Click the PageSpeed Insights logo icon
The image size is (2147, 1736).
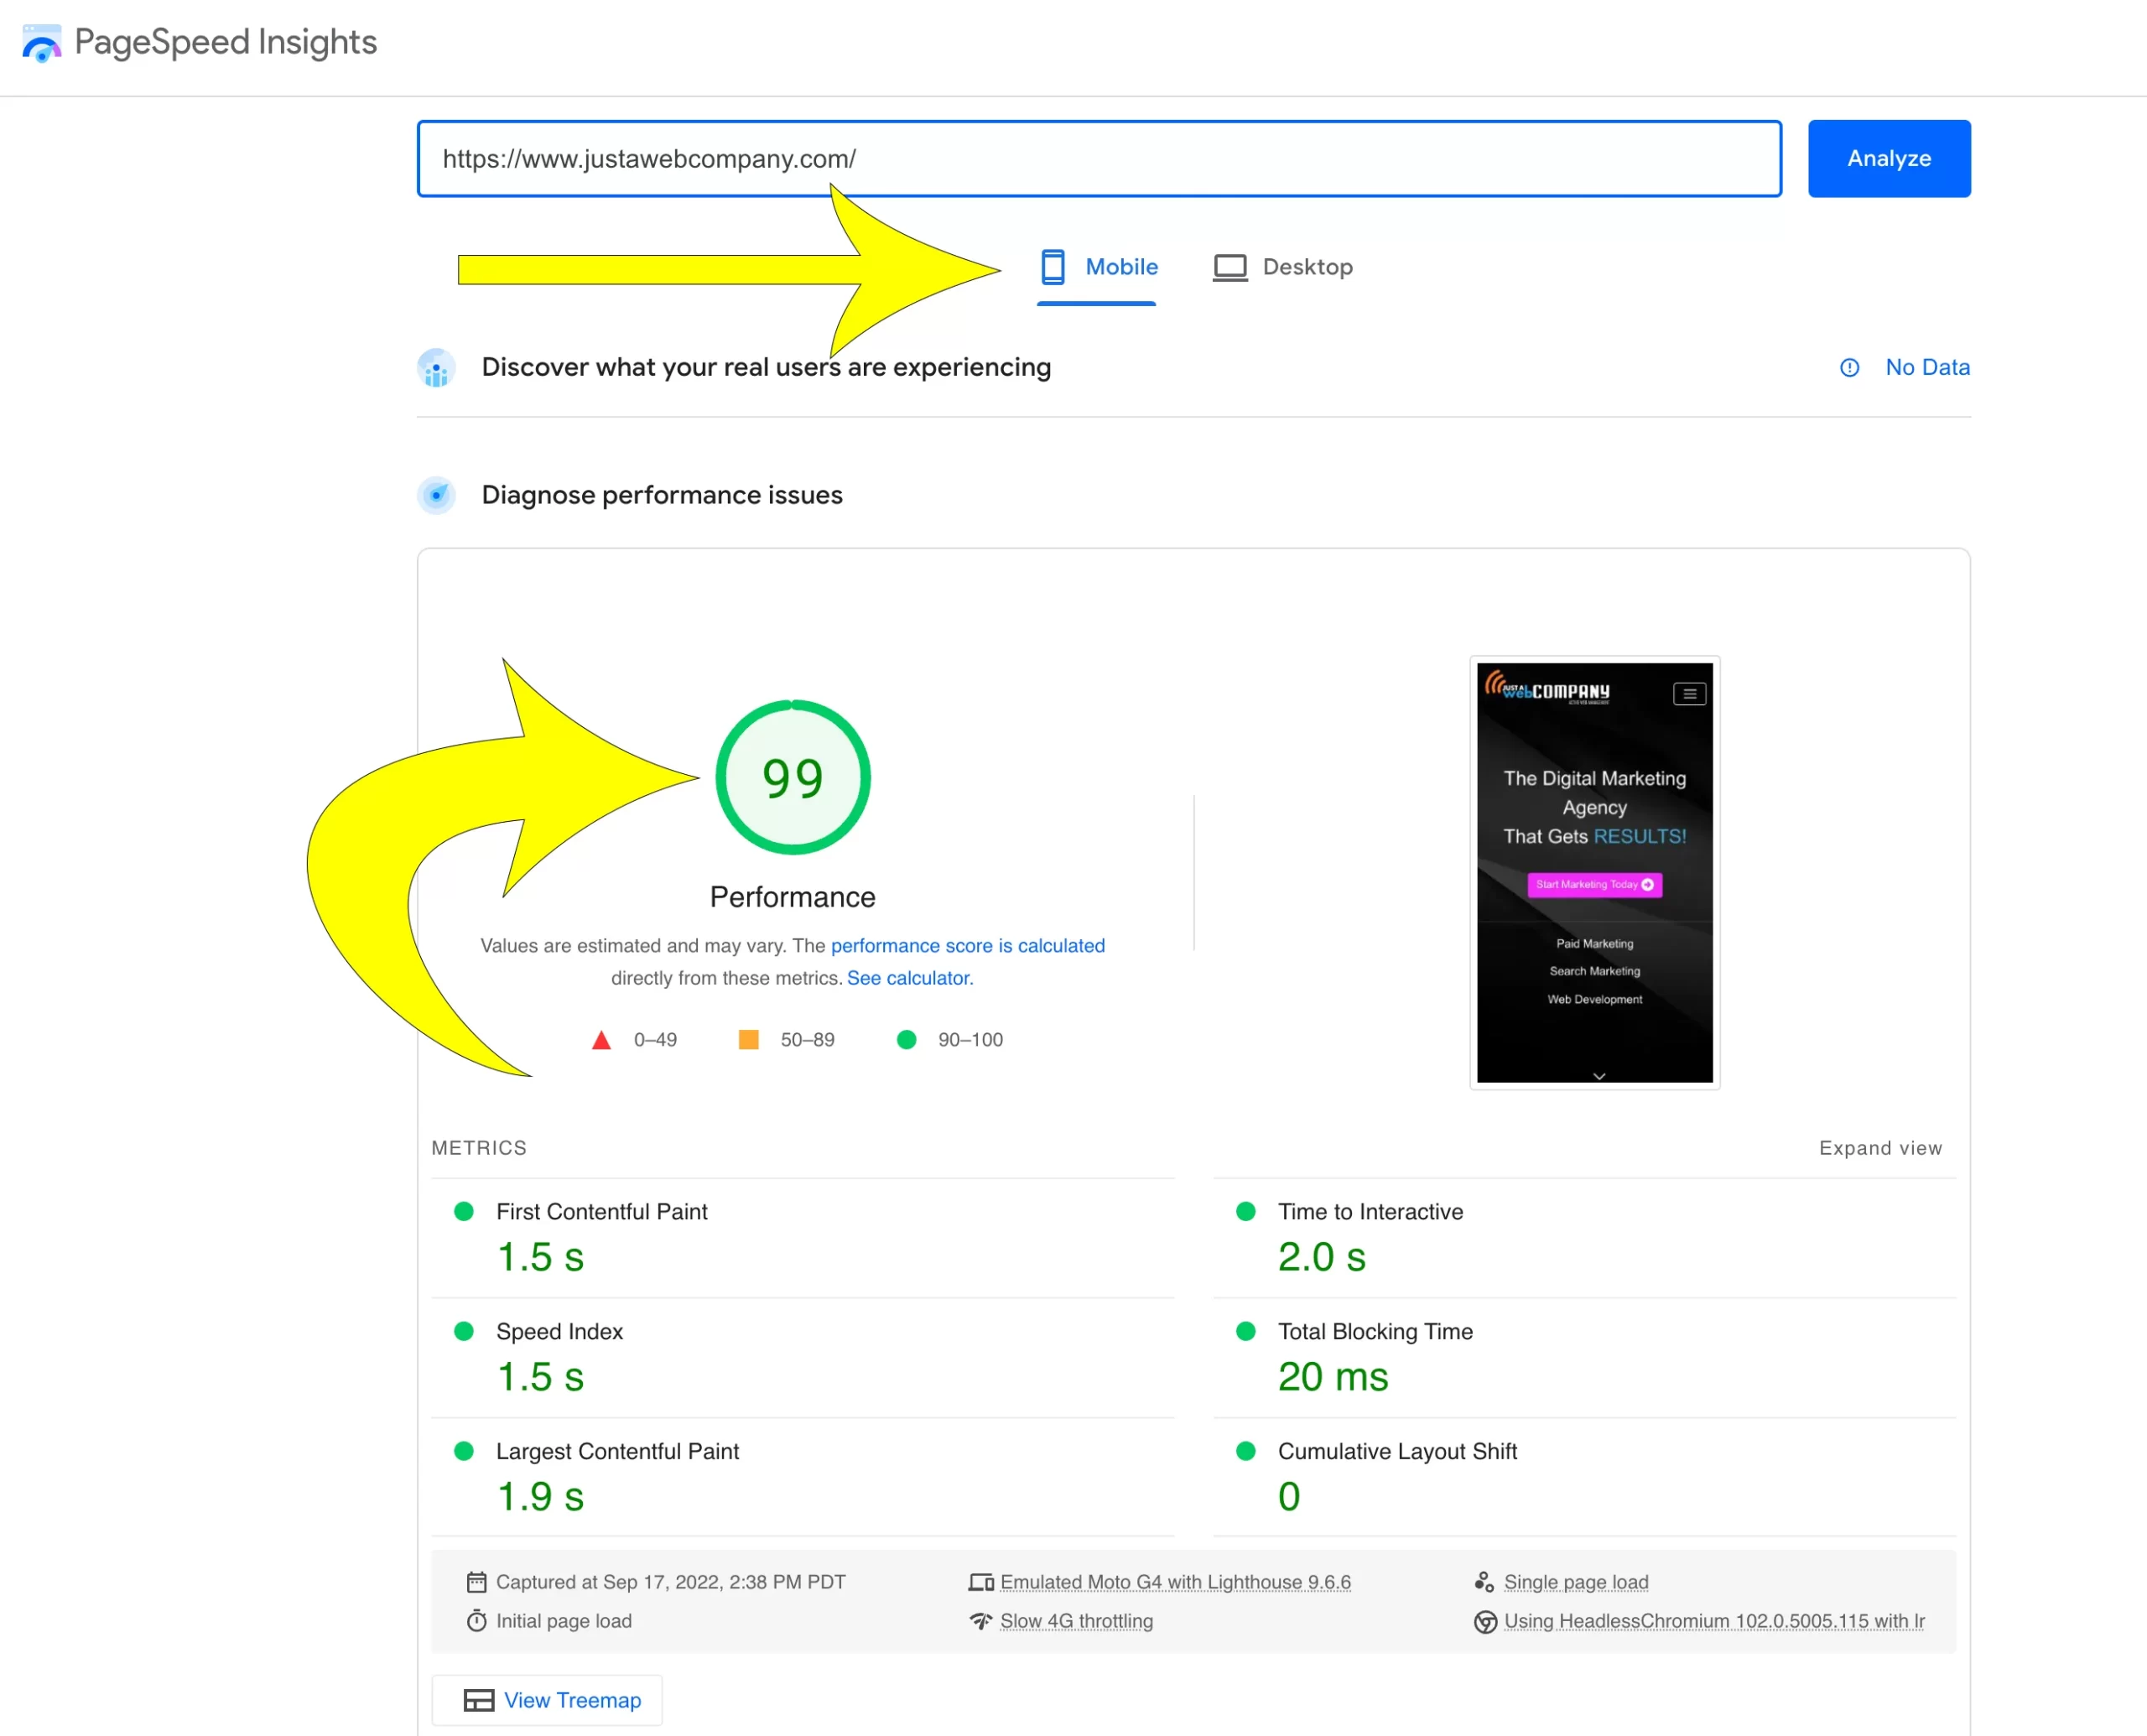coord(42,42)
